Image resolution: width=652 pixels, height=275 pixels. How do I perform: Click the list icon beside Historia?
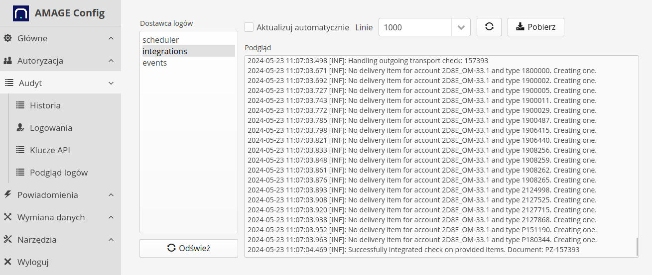[x=20, y=105]
